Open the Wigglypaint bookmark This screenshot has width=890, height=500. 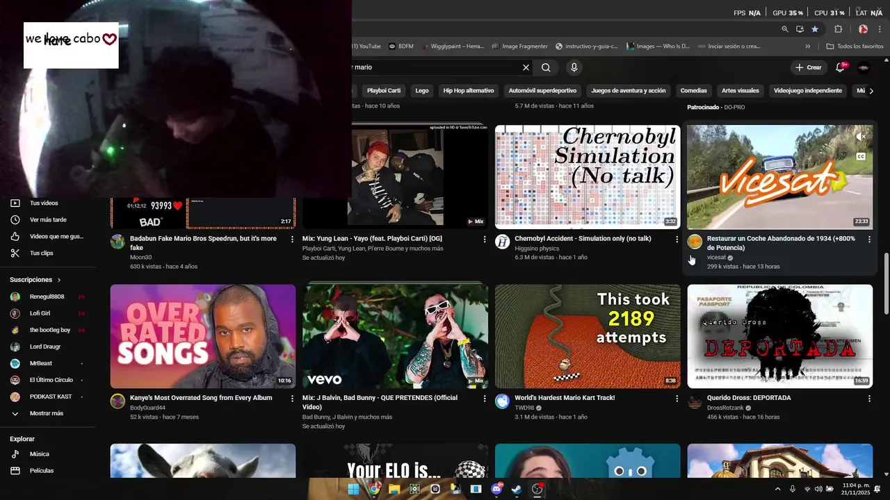[x=453, y=46]
